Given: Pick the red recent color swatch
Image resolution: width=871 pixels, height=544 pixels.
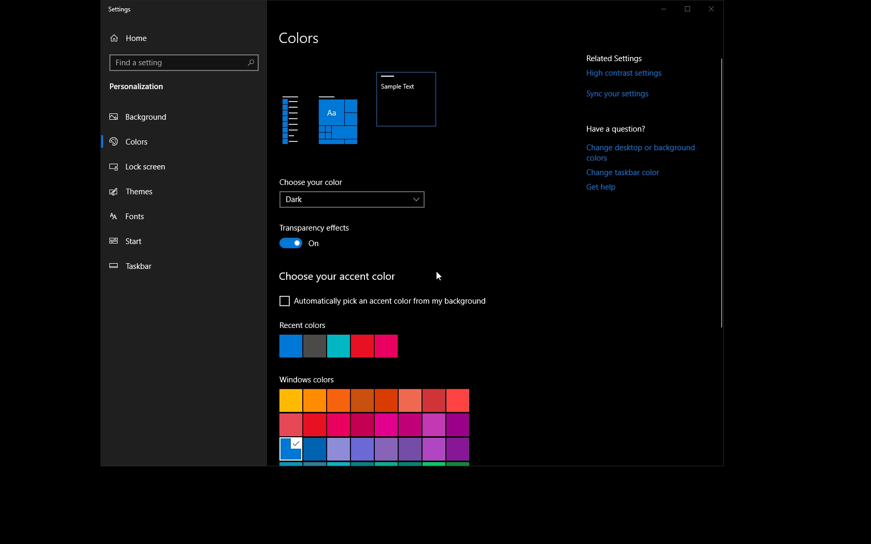Looking at the screenshot, I should (x=362, y=346).
